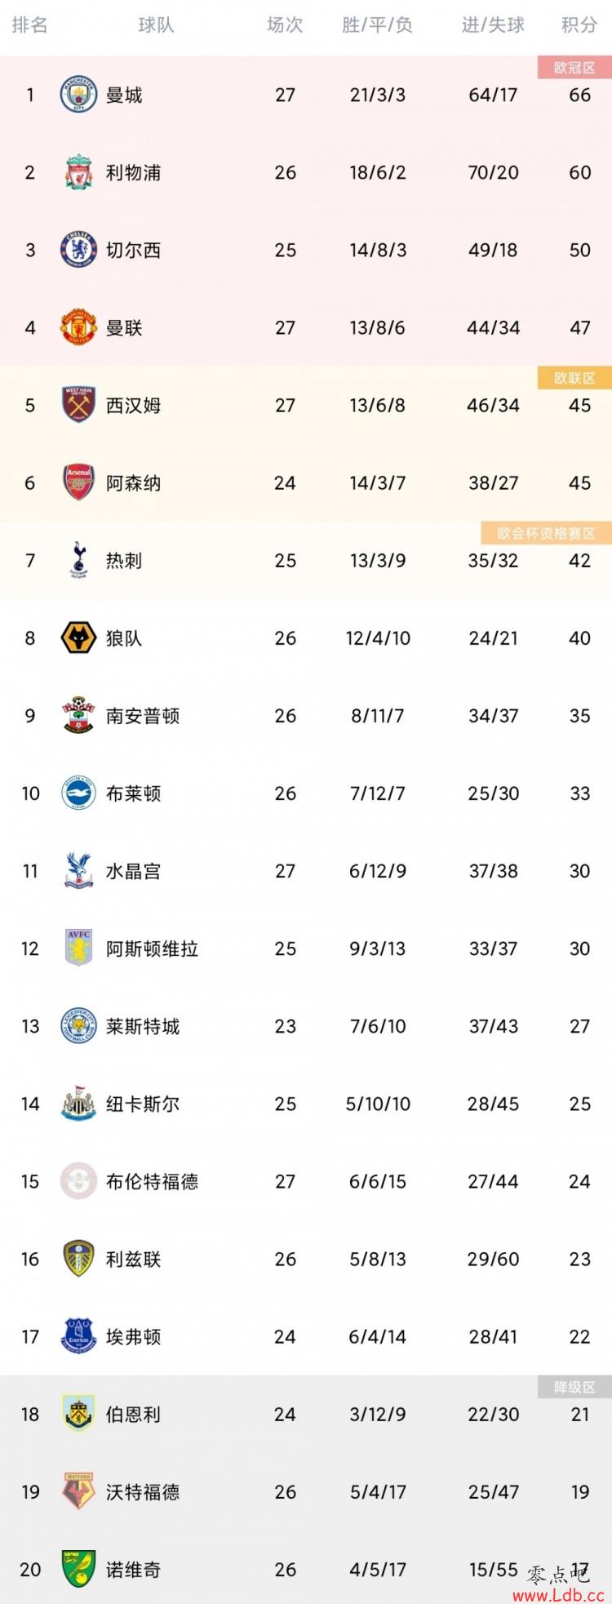612x1604 pixels.
Task: Open the 莱斯特城 team name link
Action: coord(143,1026)
